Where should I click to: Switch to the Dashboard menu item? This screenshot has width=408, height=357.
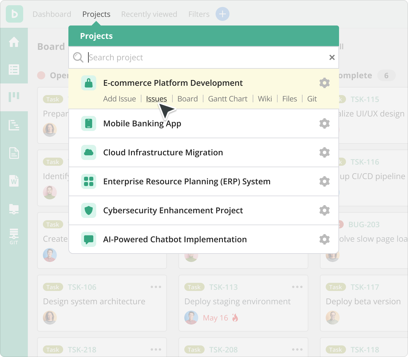[x=52, y=14]
